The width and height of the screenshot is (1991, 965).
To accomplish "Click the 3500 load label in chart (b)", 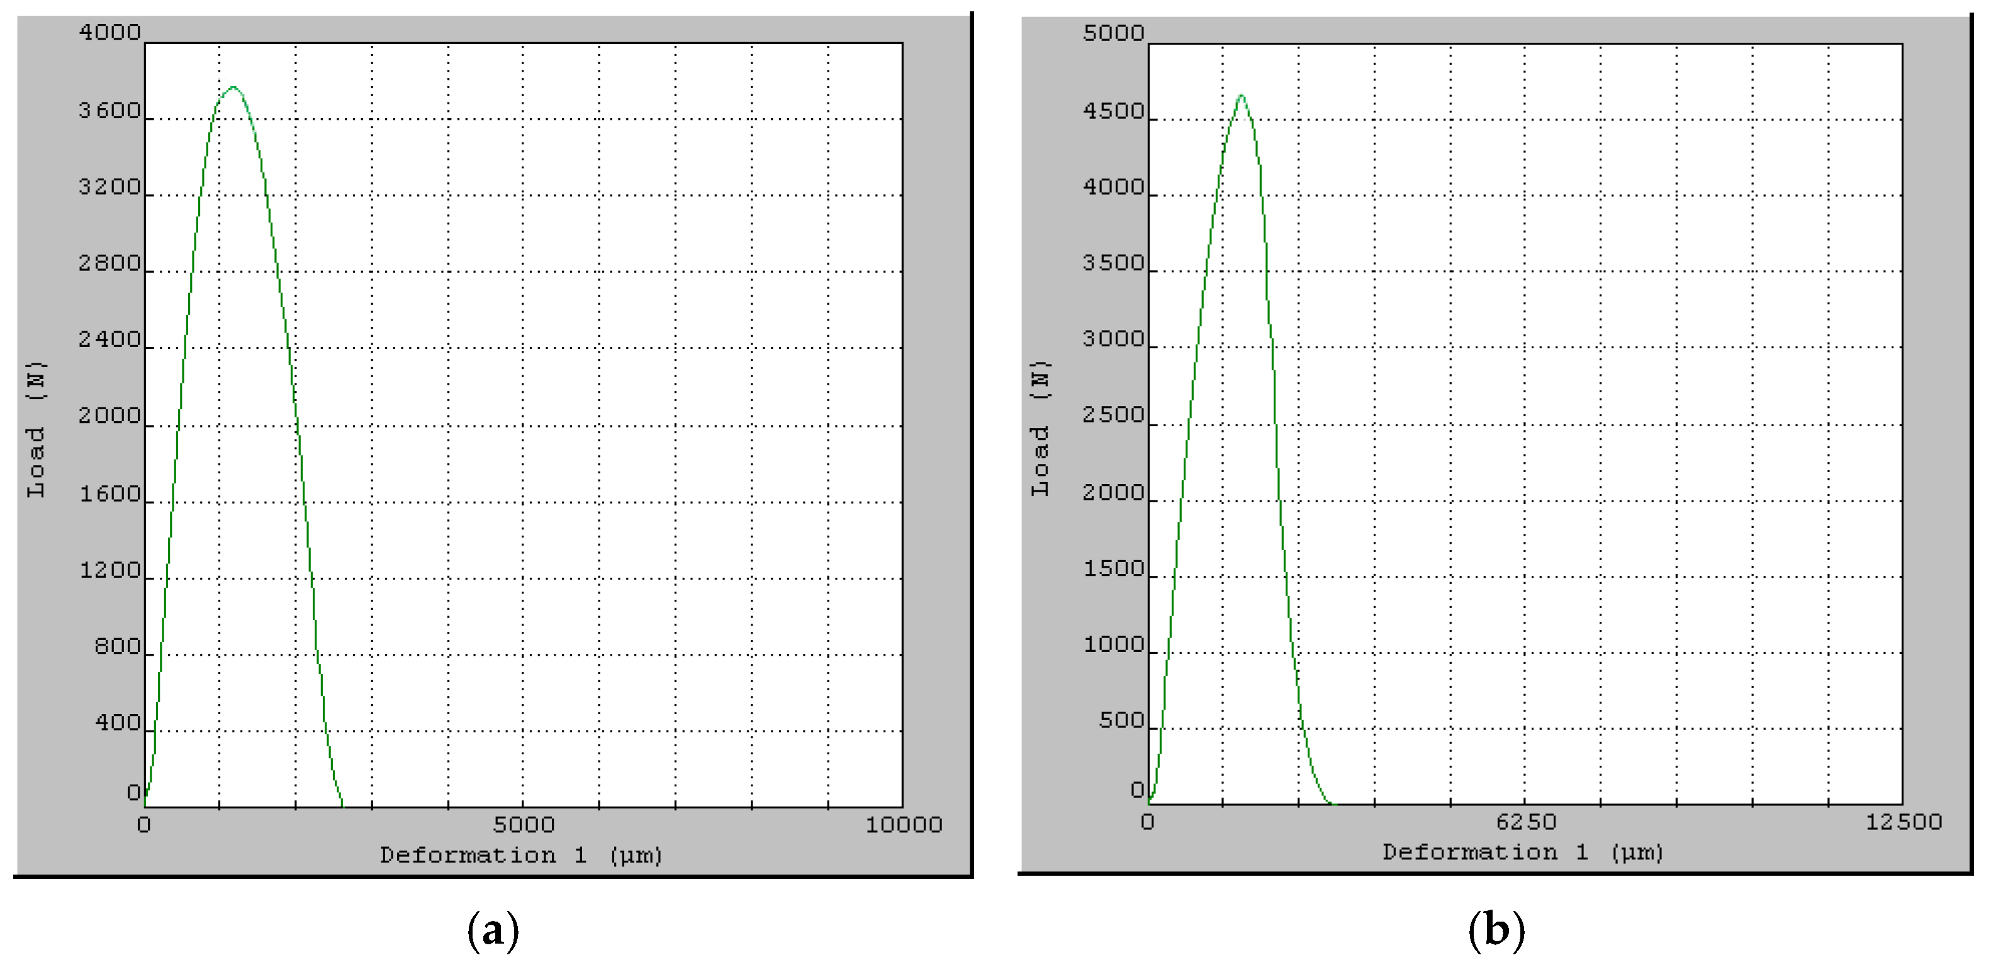I will (x=1113, y=263).
